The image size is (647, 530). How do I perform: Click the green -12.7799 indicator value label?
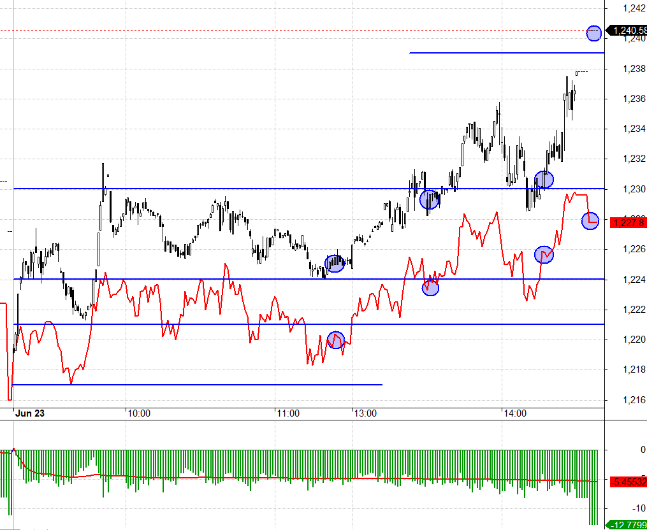click(628, 525)
